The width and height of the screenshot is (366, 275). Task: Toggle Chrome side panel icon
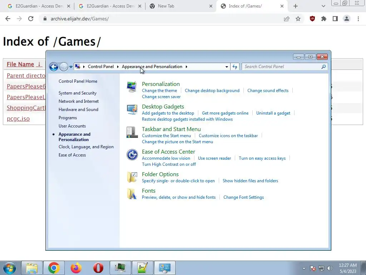coord(335,19)
